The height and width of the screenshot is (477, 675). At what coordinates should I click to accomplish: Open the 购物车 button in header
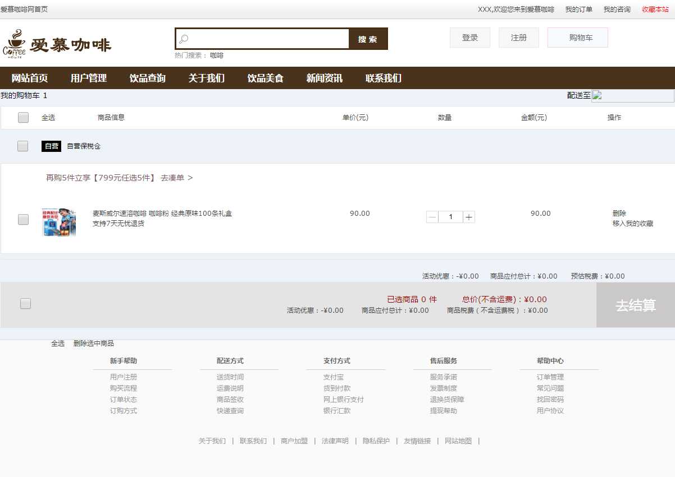pyautogui.click(x=578, y=38)
